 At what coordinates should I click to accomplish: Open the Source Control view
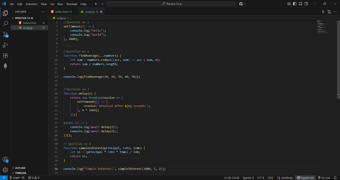click(5, 34)
